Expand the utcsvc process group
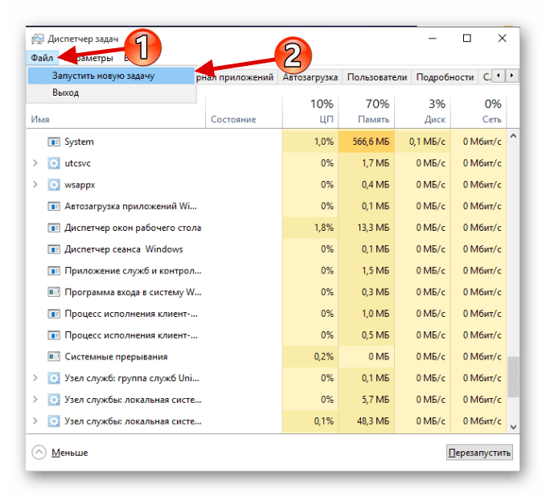 tap(35, 163)
